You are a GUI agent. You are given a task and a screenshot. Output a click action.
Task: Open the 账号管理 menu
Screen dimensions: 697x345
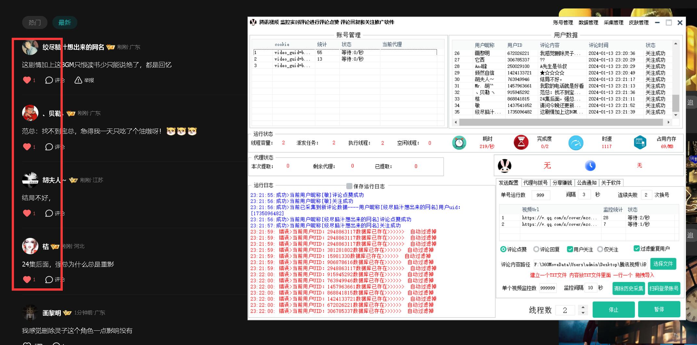pos(563,22)
